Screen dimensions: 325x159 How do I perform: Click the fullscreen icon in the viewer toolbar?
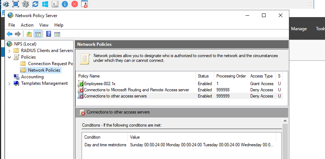[16, 4]
